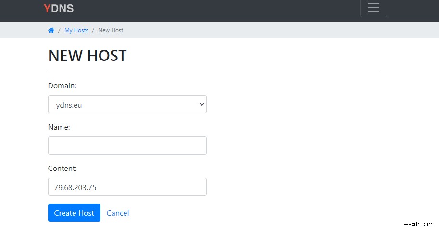
Task: Click the Domain: label
Action: [x=62, y=86]
